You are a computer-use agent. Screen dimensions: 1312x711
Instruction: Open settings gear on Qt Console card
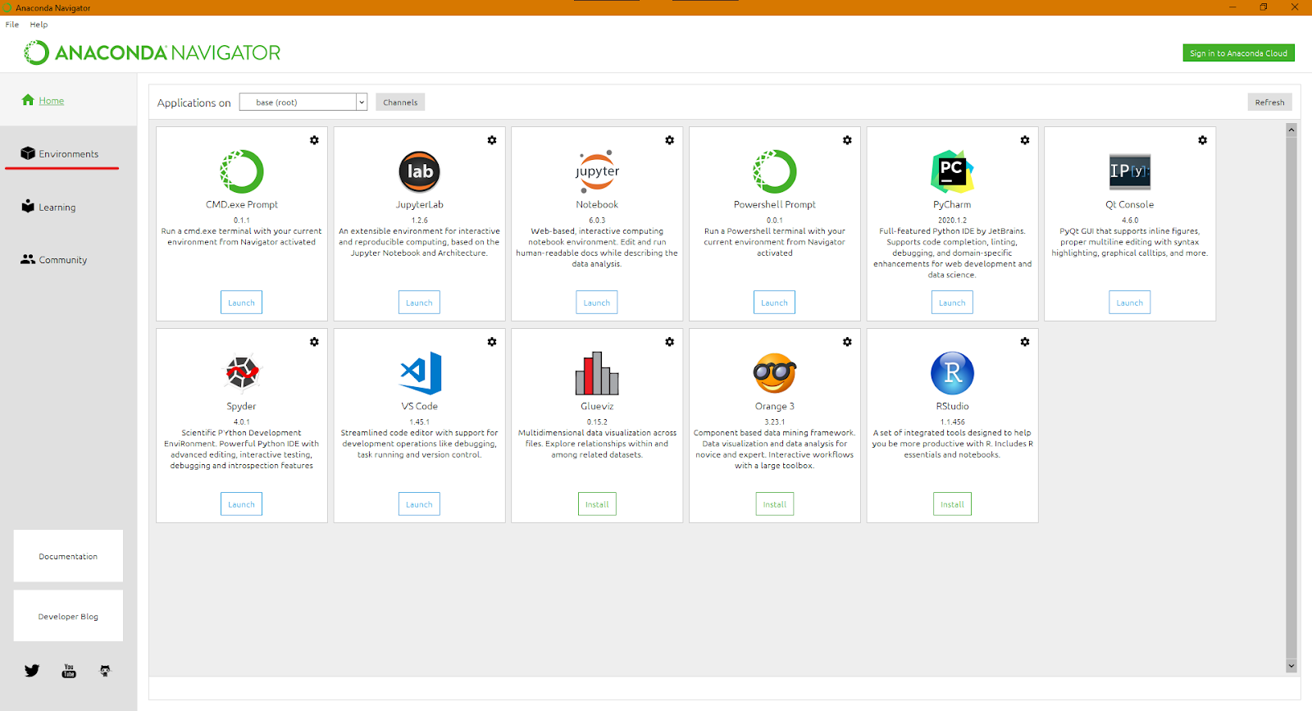tap(1202, 140)
